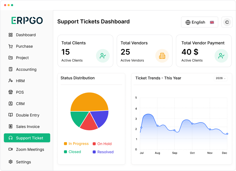Go to the Purchase section
The height and width of the screenshot is (171, 236).
27,46
